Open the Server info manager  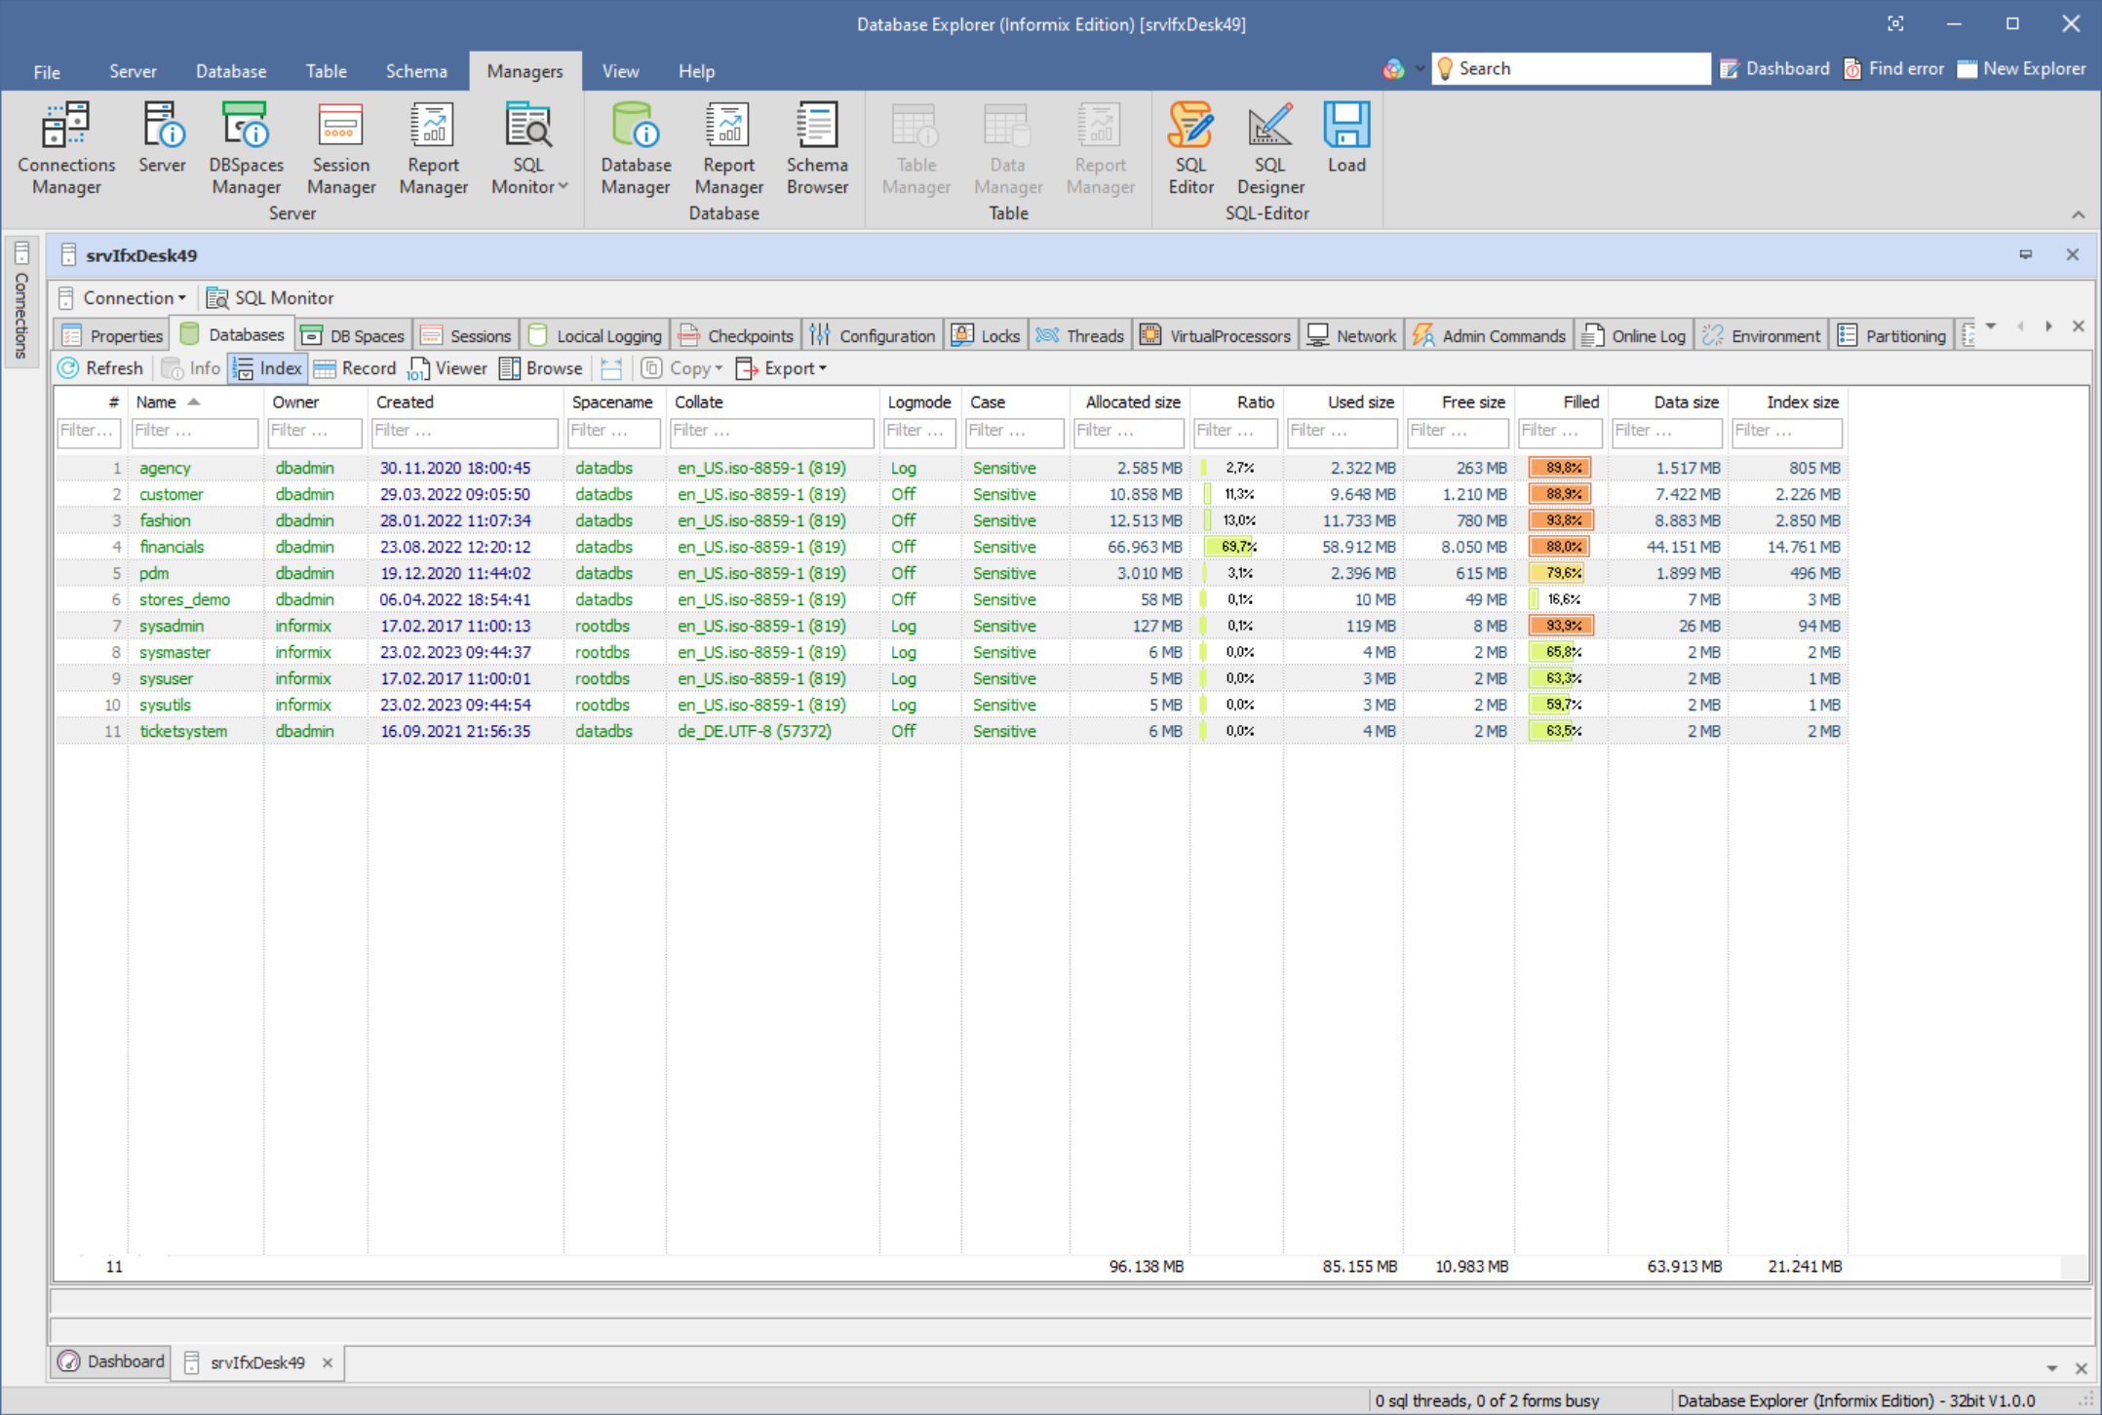pyautogui.click(x=162, y=138)
